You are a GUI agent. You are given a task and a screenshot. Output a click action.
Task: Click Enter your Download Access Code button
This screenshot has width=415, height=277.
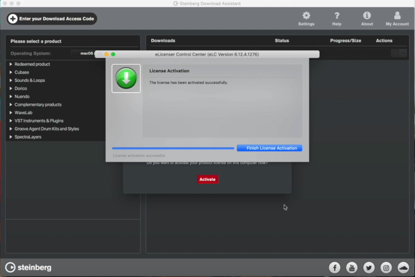click(x=52, y=19)
